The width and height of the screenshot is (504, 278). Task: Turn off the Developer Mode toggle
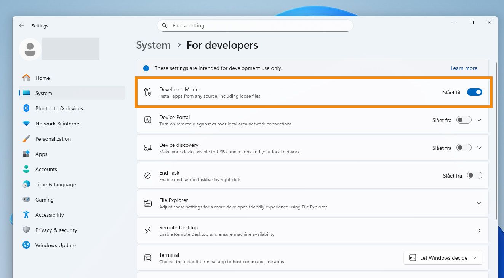(x=474, y=92)
